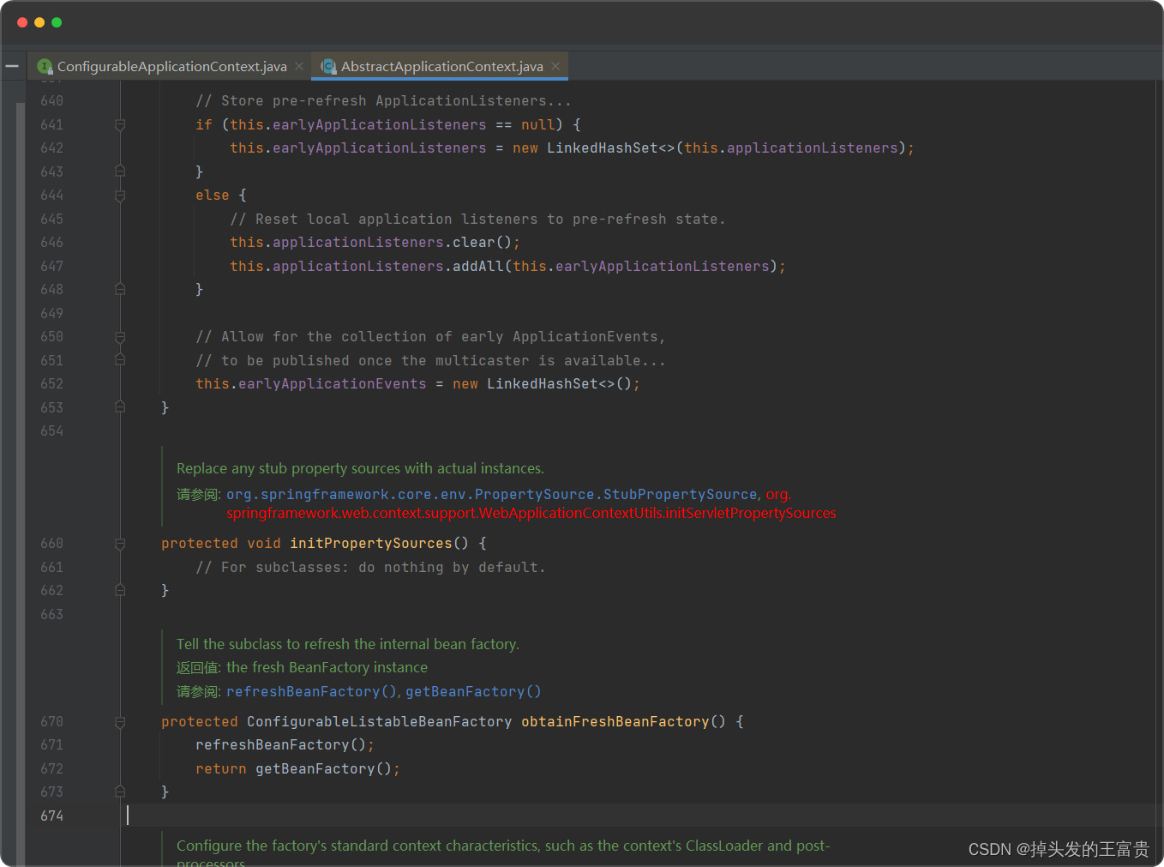This screenshot has height=867, width=1164.
Task: Click the interface icon on ConfigurableApplicationContext tab
Action: pos(45,66)
